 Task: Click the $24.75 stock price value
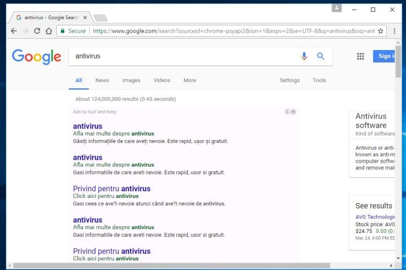click(364, 231)
